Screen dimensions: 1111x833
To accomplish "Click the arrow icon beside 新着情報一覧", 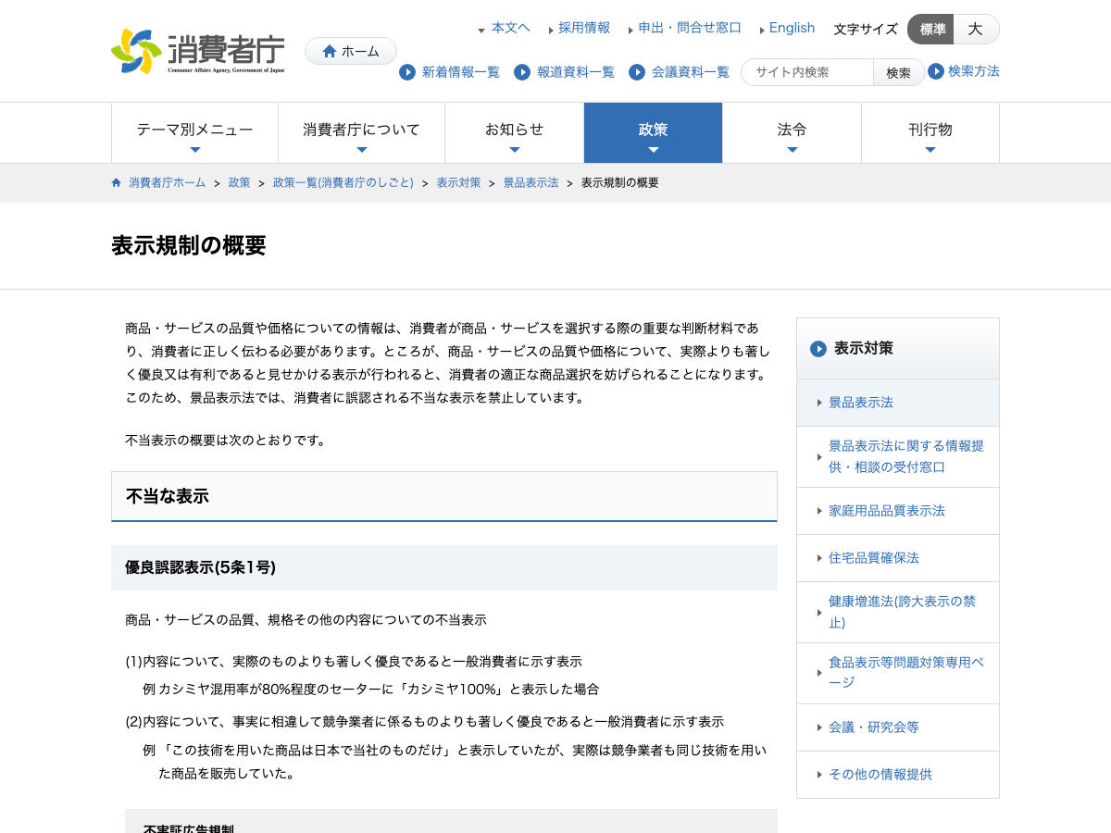I will click(407, 72).
